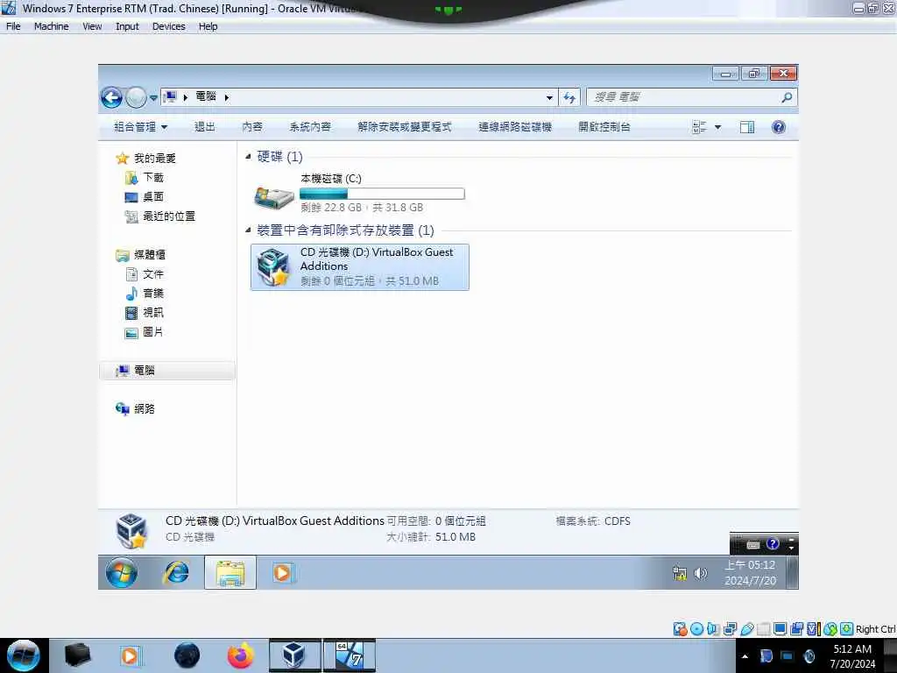Open the VirtualBox Devices menu
Viewport: 897px width, 673px height.
(x=169, y=26)
